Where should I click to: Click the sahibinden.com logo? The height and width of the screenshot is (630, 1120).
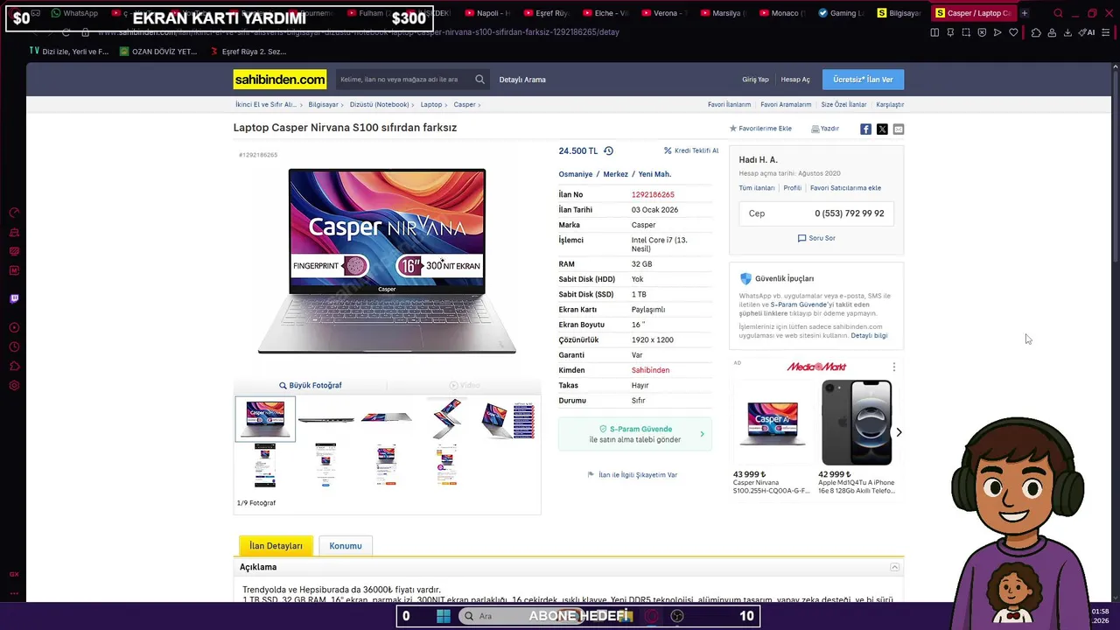click(280, 80)
